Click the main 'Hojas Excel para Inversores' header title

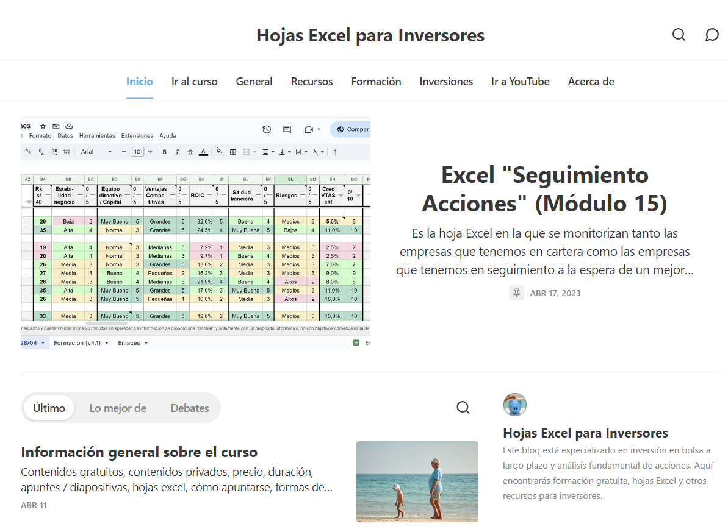tap(370, 35)
